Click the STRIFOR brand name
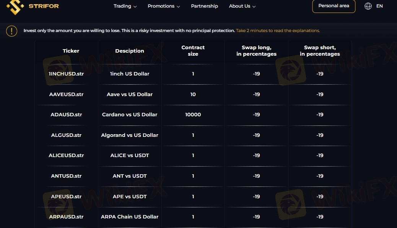This screenshot has width=397, height=228. point(44,6)
